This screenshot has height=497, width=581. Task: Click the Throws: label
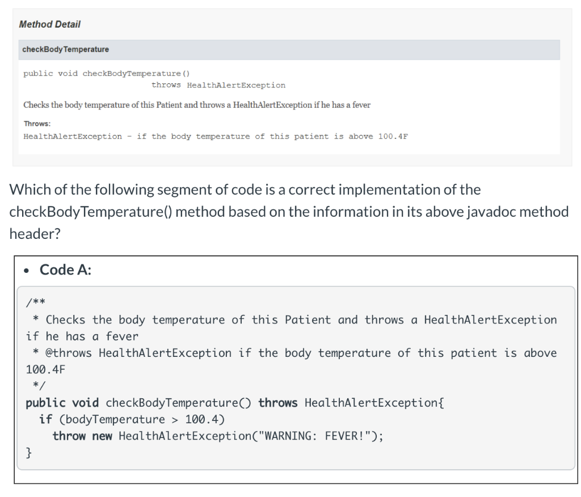click(x=36, y=123)
